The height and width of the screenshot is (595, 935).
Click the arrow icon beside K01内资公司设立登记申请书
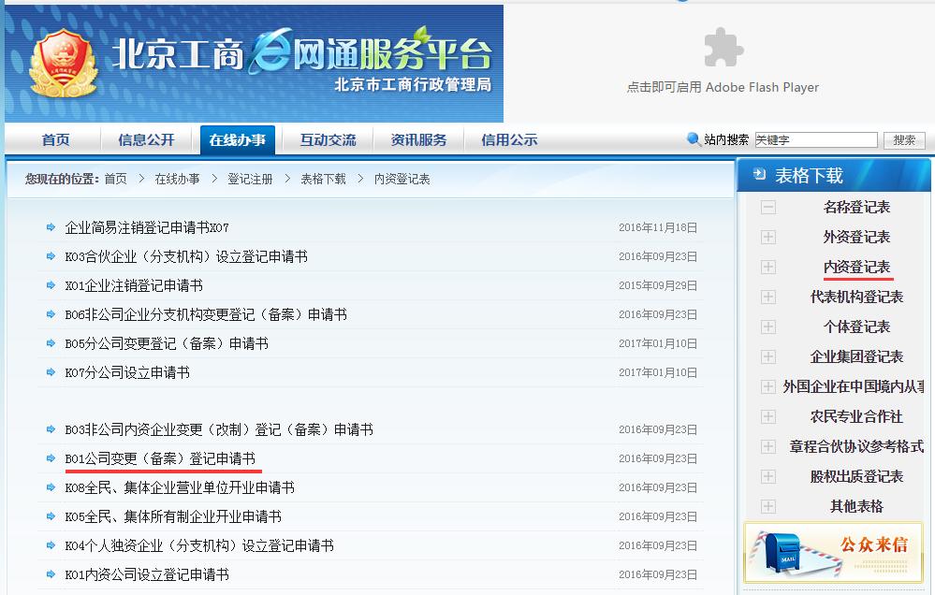click(x=49, y=574)
